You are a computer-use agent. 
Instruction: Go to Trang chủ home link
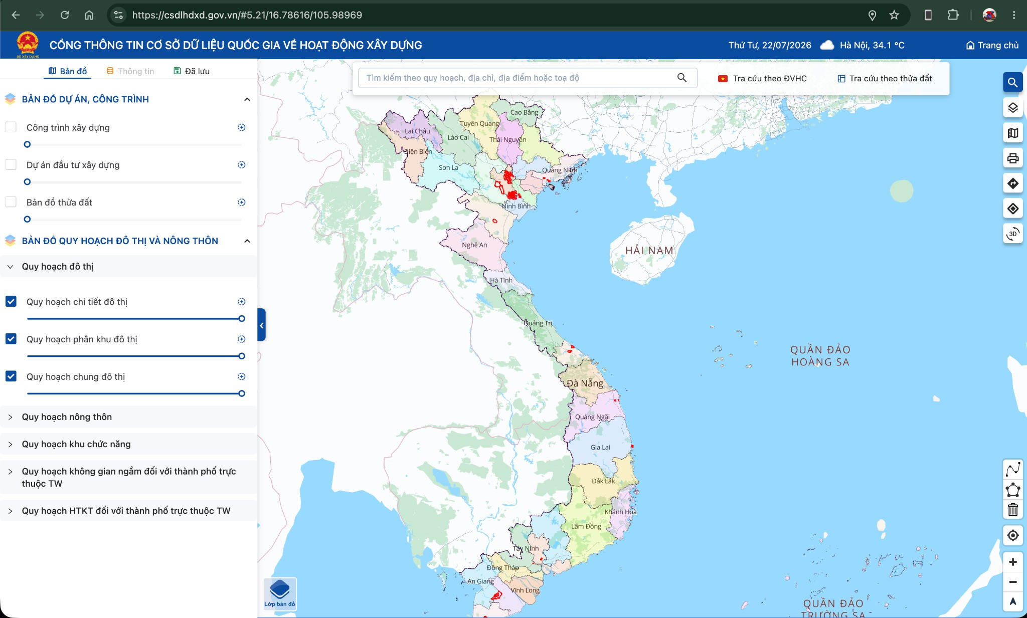992,45
